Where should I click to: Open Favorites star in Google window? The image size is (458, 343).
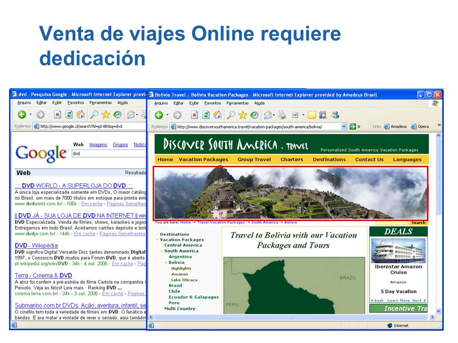coord(106,115)
